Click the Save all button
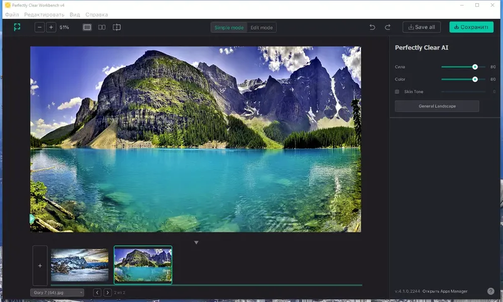503x302 pixels. 422,28
